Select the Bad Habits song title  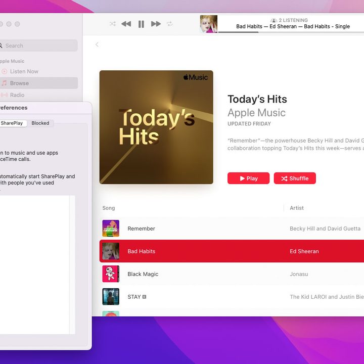pyautogui.click(x=142, y=251)
